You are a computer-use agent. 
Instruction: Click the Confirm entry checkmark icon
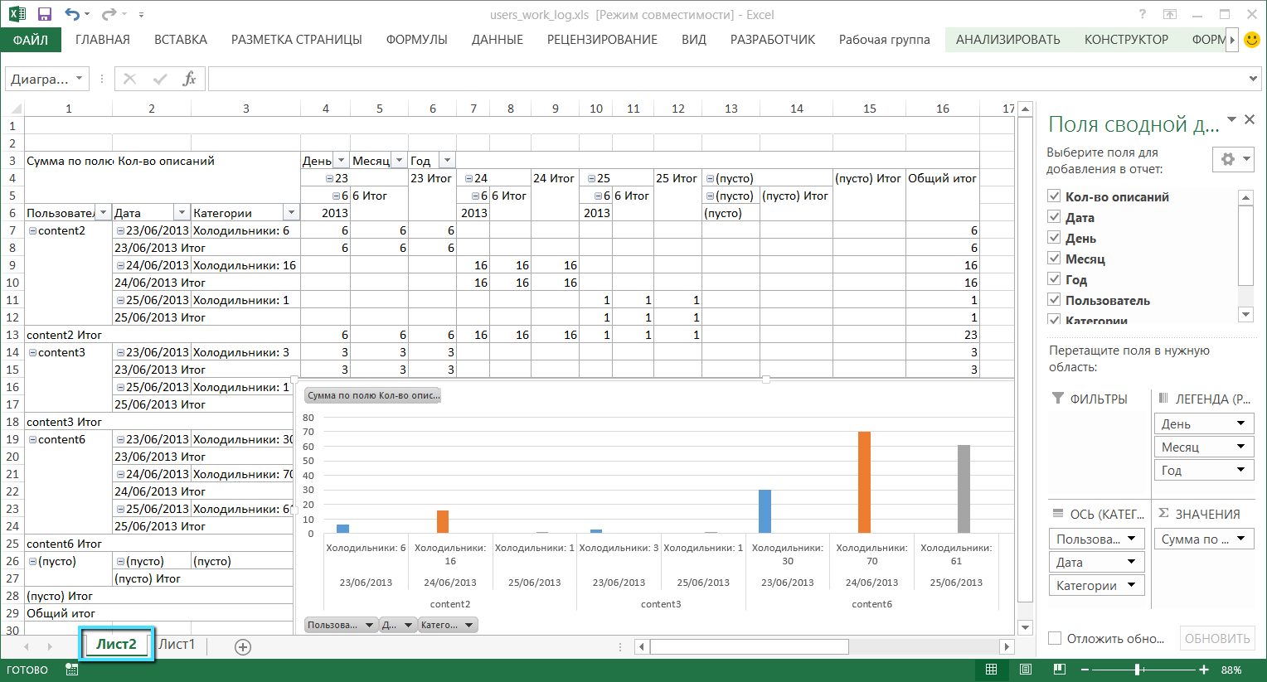click(x=160, y=79)
